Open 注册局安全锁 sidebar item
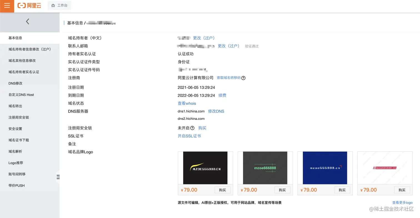 point(30,117)
